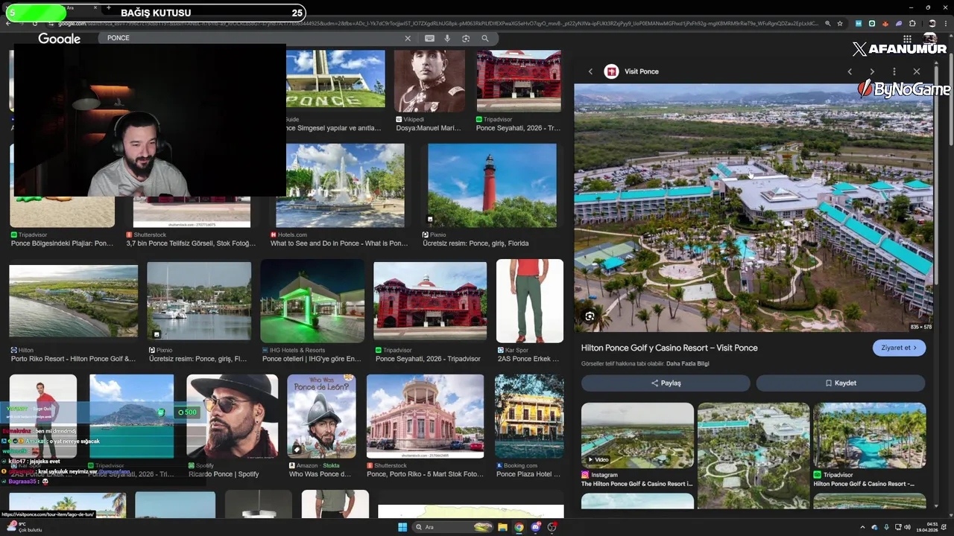Open the Shutterstock pink building image
This screenshot has width=954, height=536.
[425, 416]
